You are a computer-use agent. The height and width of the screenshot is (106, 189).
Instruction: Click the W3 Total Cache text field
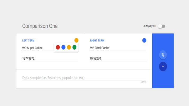pyautogui.click(x=118, y=48)
